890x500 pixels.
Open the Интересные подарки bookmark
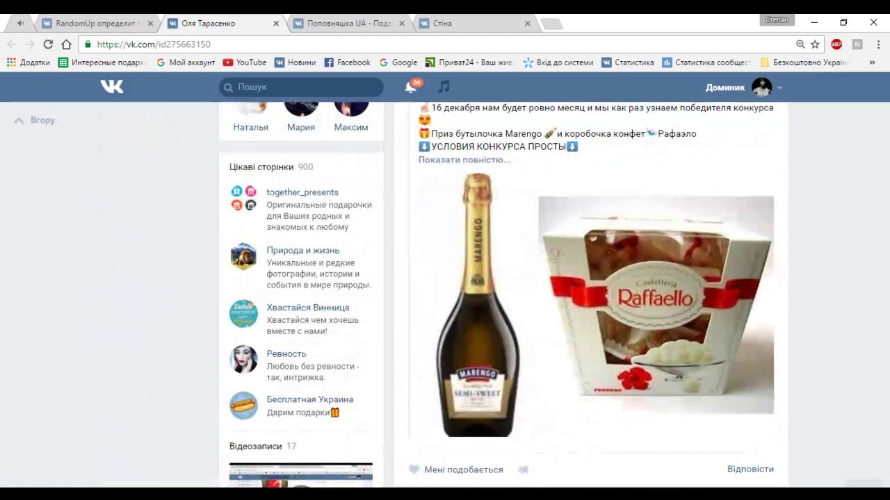(x=102, y=62)
